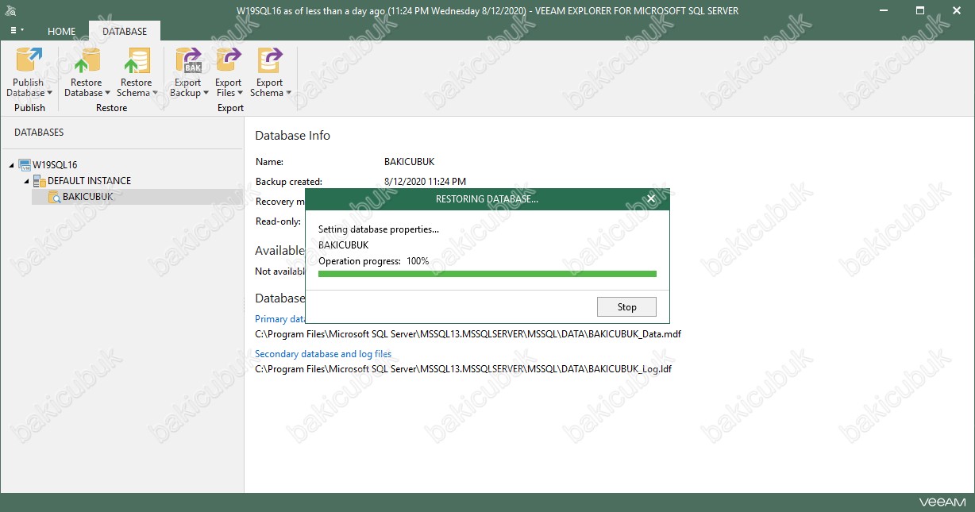The image size is (975, 512).
Task: Click the Database Info heading
Action: tap(292, 136)
